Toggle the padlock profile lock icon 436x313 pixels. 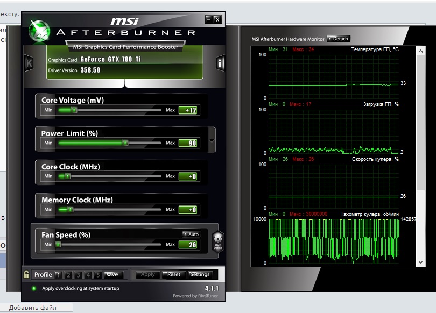coord(26,274)
